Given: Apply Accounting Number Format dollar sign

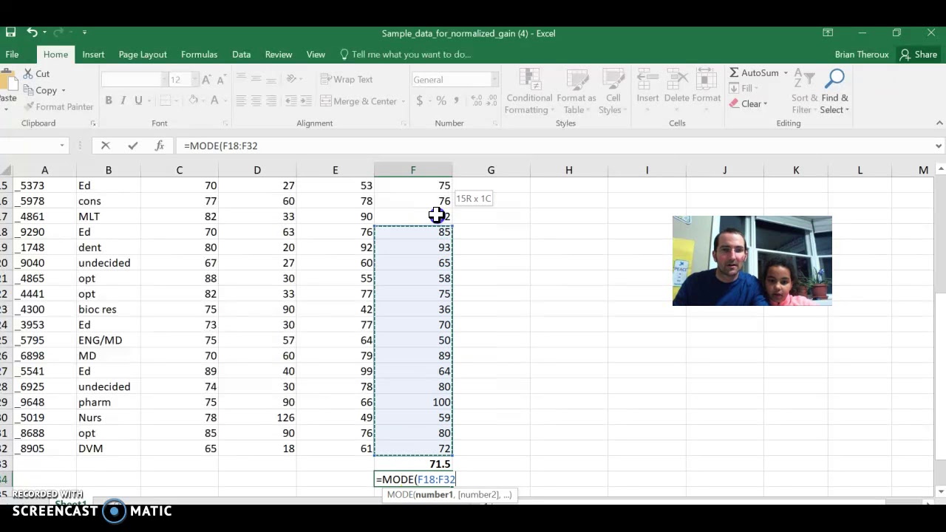Looking at the screenshot, I should (419, 100).
